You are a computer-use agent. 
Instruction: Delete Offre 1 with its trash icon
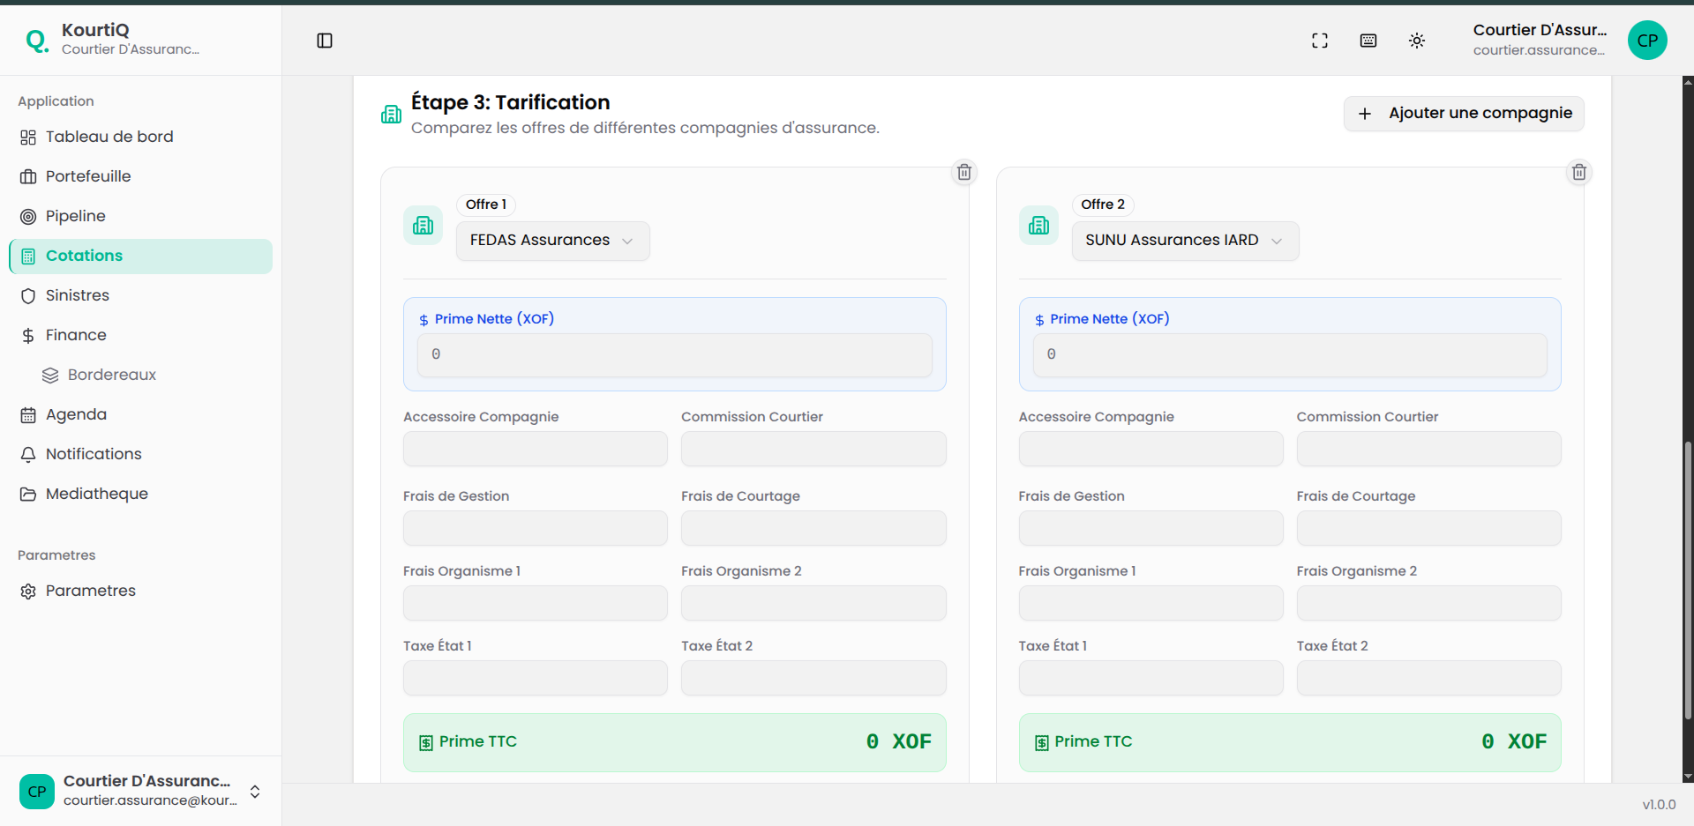(964, 172)
